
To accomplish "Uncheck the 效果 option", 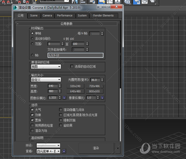I will (x=32, y=115).
